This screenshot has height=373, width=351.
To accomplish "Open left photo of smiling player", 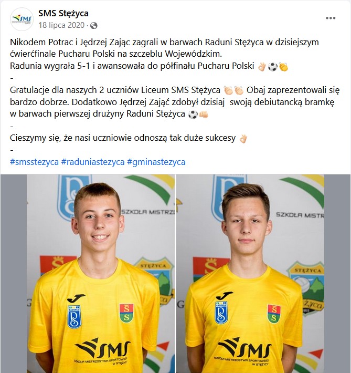I will click(x=101, y=274).
